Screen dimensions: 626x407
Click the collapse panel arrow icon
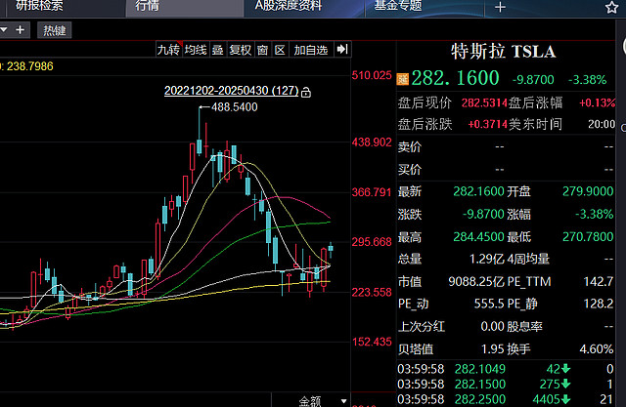pyautogui.click(x=342, y=50)
